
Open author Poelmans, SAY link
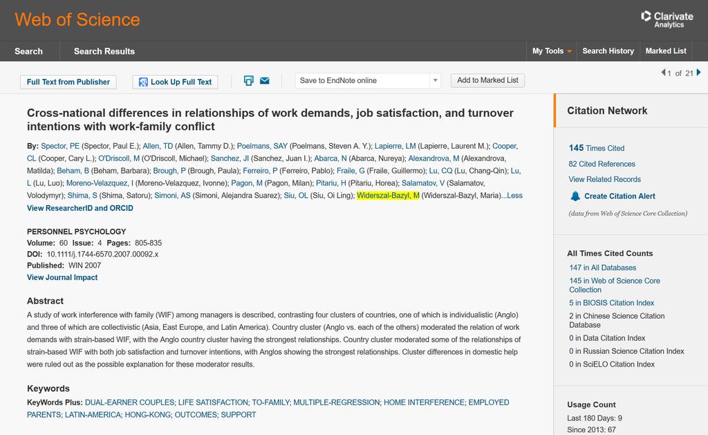[262, 146]
